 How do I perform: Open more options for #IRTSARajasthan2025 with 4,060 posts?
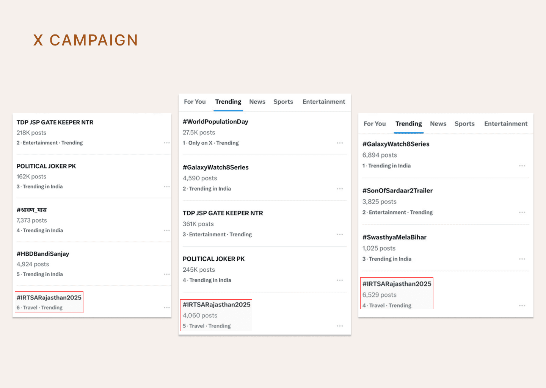[x=340, y=326]
